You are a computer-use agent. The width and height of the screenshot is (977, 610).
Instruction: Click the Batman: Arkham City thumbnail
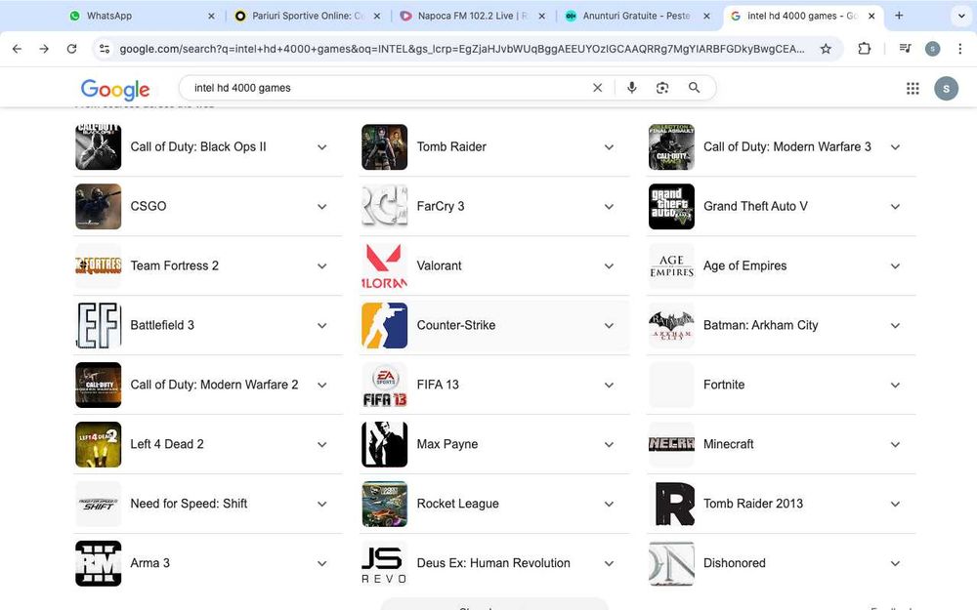671,326
